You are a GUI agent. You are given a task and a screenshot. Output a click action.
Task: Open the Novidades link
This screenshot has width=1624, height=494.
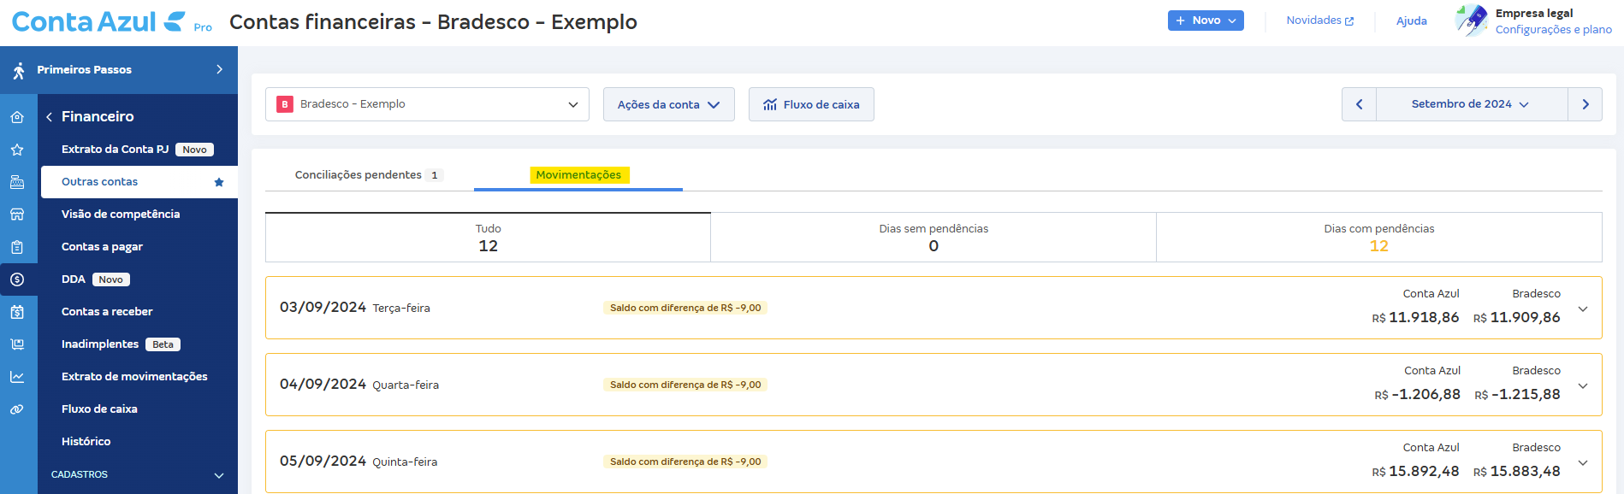[1319, 21]
